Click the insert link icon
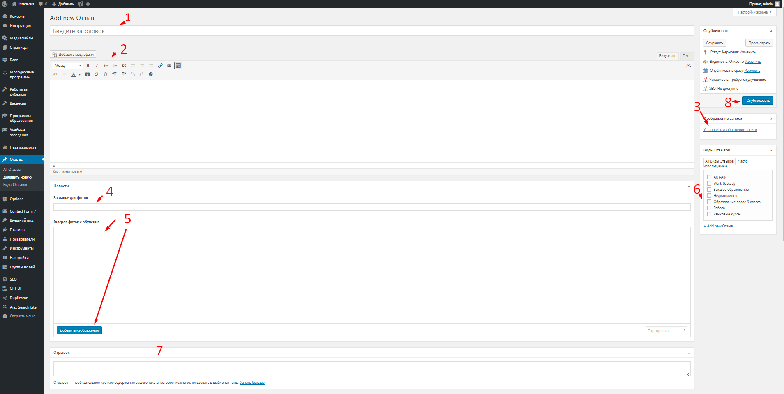The image size is (784, 394). (160, 66)
